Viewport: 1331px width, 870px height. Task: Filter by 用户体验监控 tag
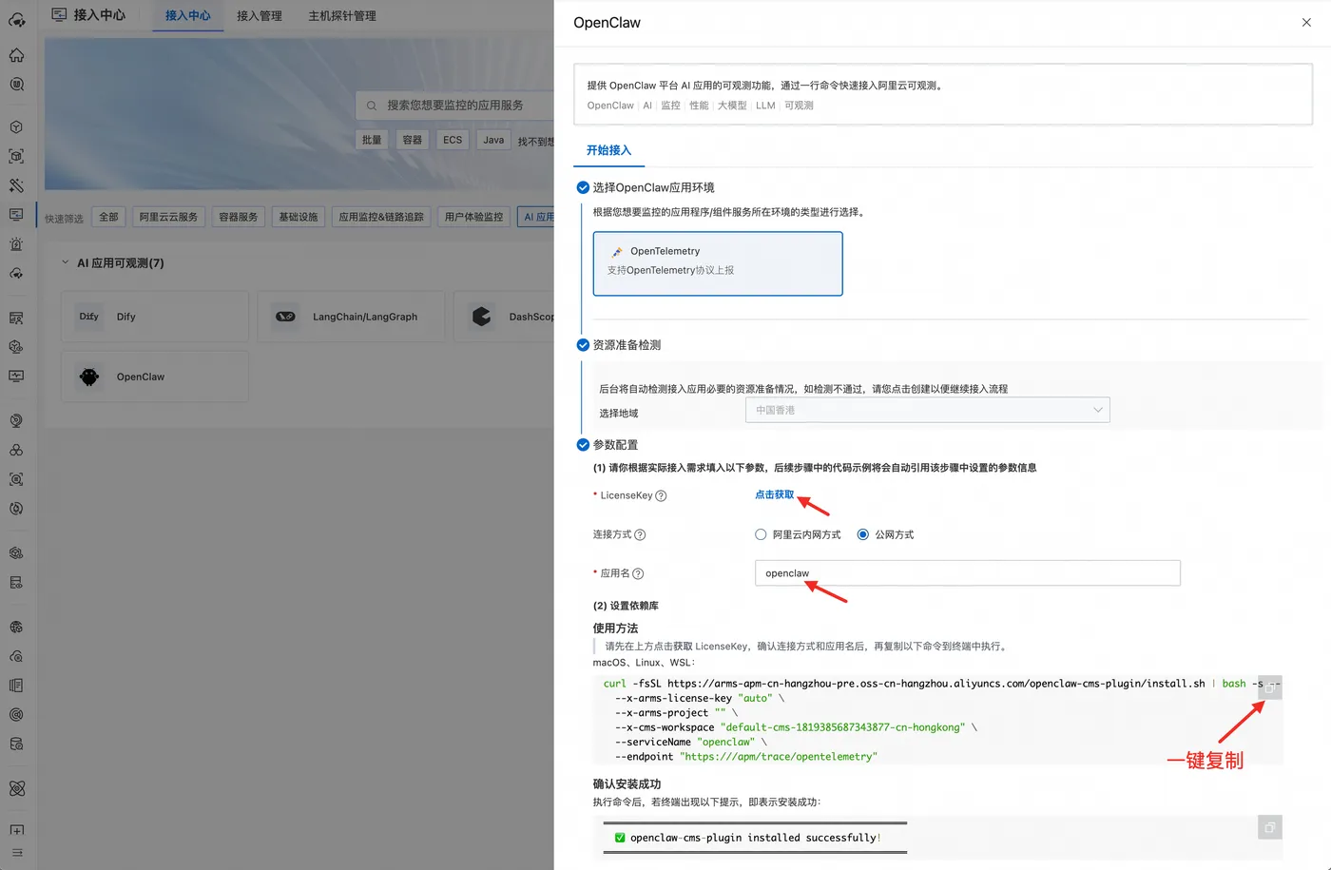[x=473, y=217]
